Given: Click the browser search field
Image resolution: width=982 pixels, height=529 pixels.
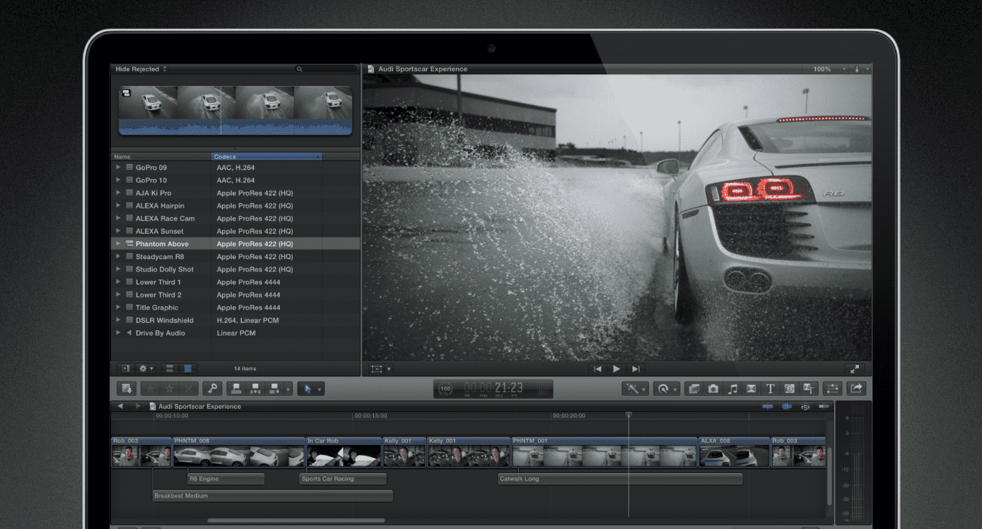Looking at the screenshot, I should 325,69.
